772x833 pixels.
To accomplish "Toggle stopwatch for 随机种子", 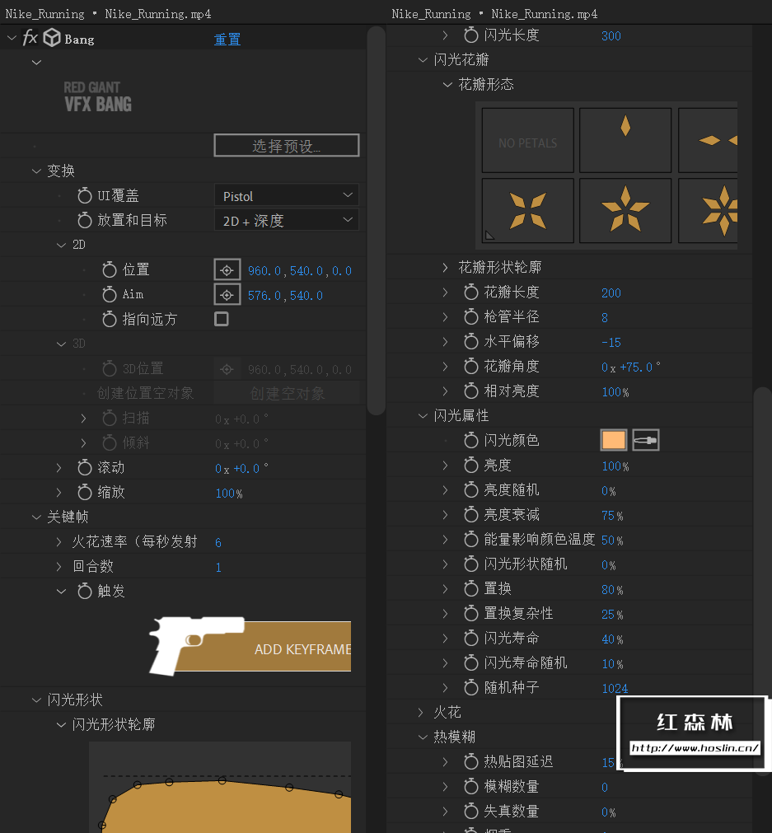I will click(470, 687).
